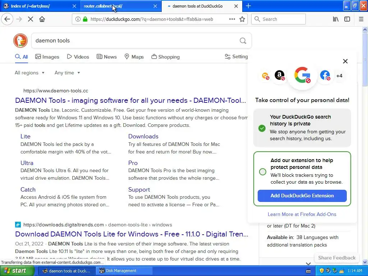Open the keyboard icon in the taskbar

pos(308,271)
